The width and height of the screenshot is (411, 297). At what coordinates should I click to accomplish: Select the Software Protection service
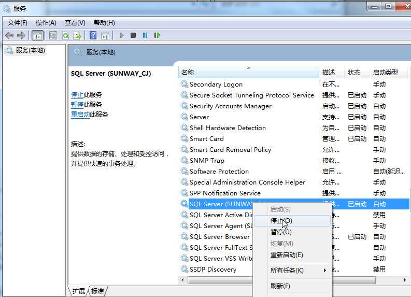(x=293, y=171)
